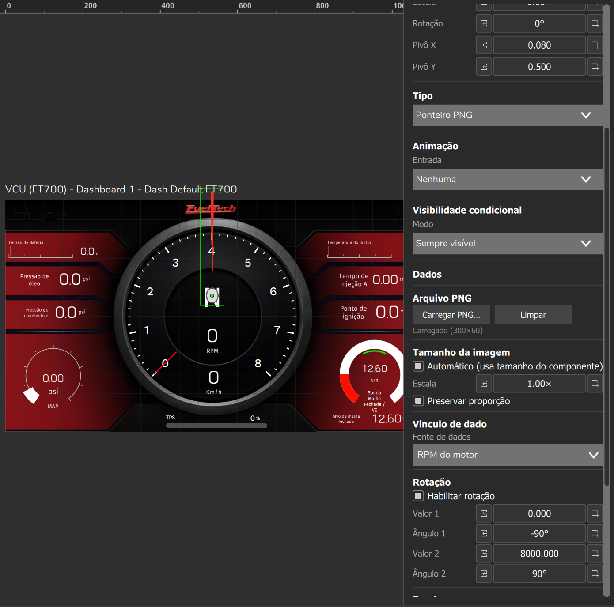Click plus-square icon beside Escala 1.00× field
Screen dimensions: 614x607
pyautogui.click(x=595, y=384)
